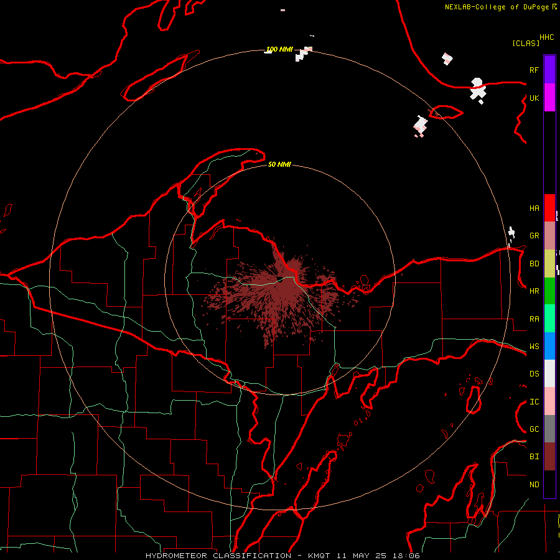Click the "NEXLAB-College of DuPage" credit text
Viewport: 560px width, 560px height.
[x=498, y=7]
